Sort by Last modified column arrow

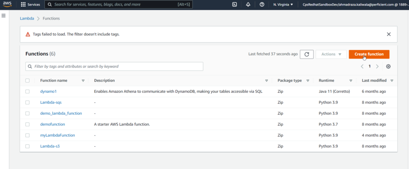pos(392,81)
